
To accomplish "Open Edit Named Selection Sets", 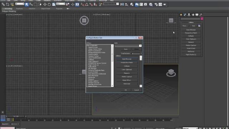I will [100, 4].
